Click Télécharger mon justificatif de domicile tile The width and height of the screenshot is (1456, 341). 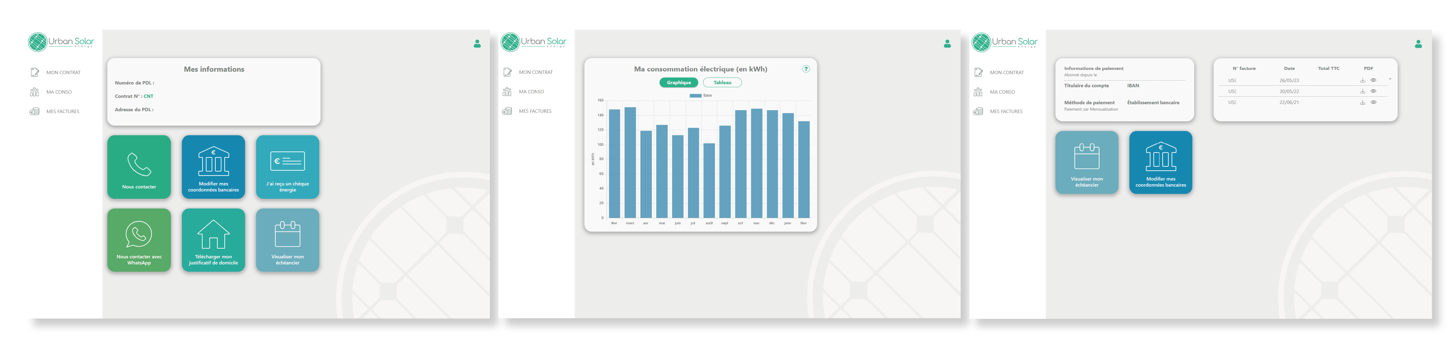(x=213, y=240)
